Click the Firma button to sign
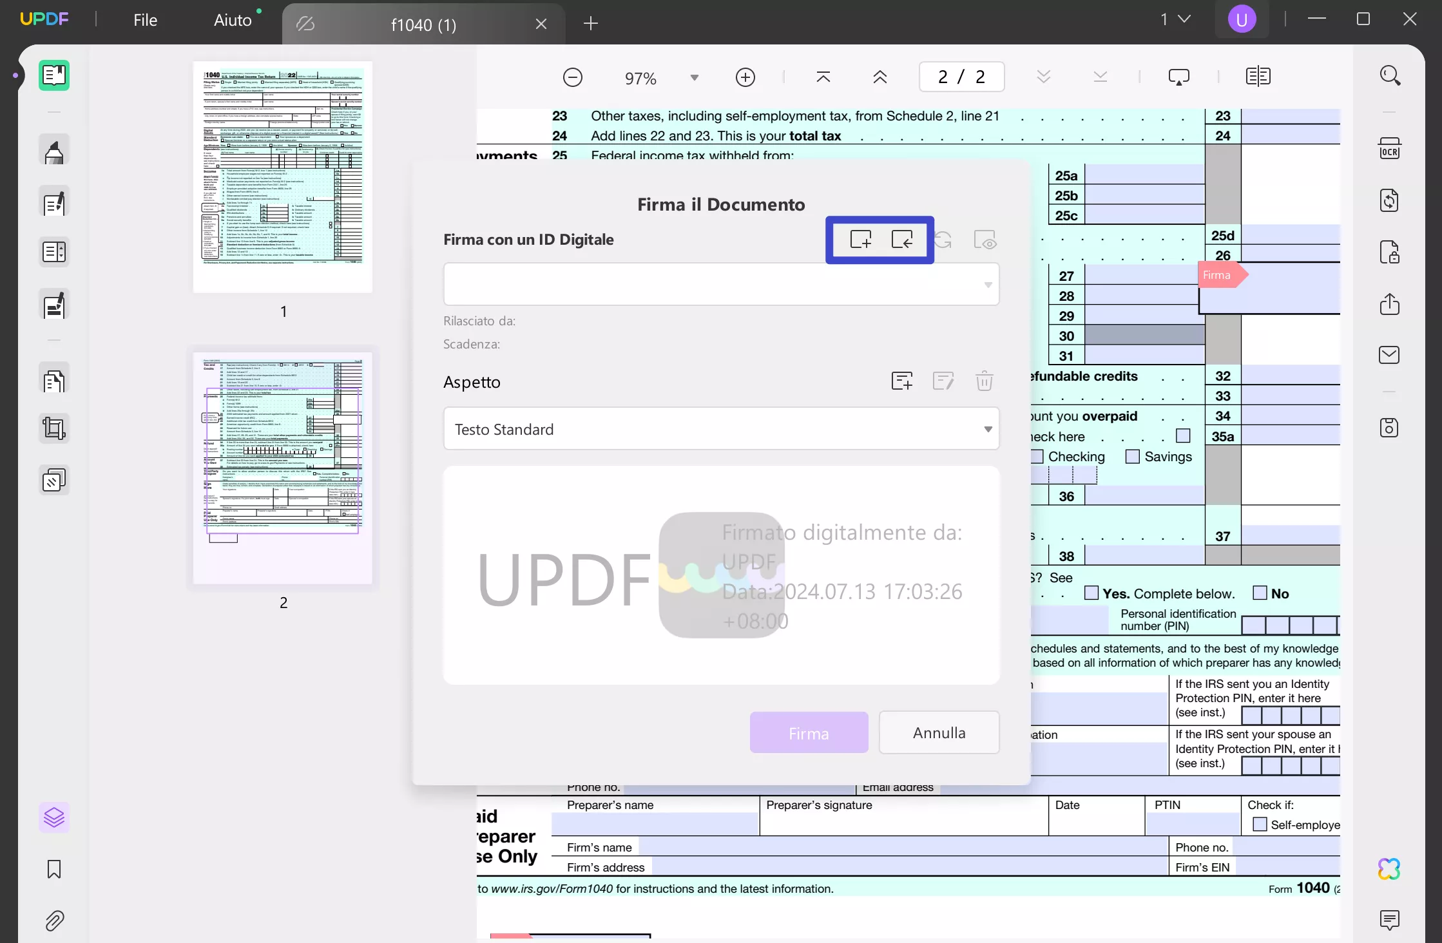Image resolution: width=1442 pixels, height=943 pixels. click(809, 732)
